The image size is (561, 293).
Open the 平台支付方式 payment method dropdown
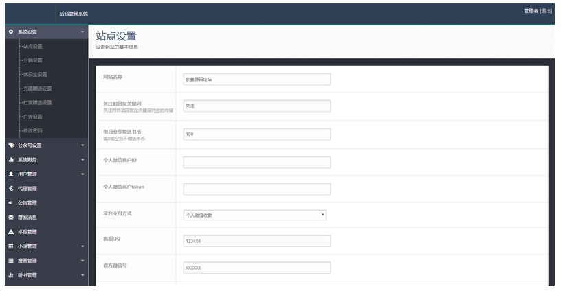click(254, 215)
